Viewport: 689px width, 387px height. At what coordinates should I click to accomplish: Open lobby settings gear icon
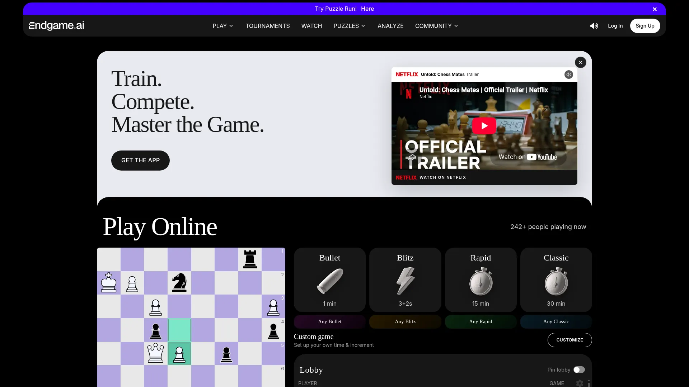(580, 383)
